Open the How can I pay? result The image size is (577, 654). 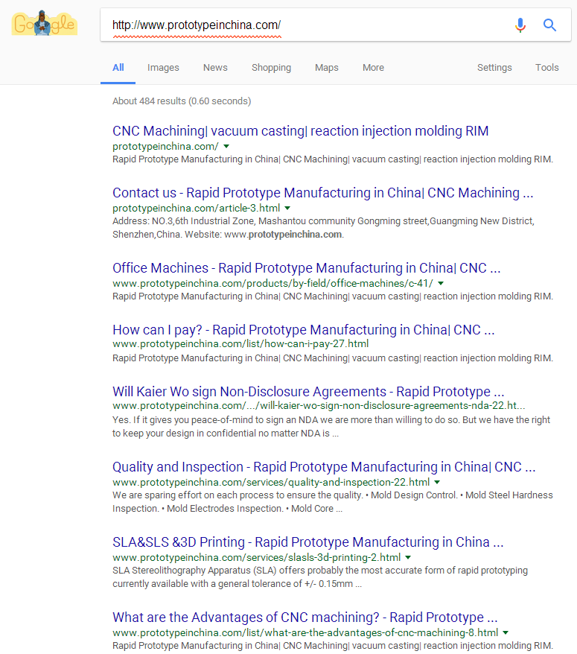point(304,330)
